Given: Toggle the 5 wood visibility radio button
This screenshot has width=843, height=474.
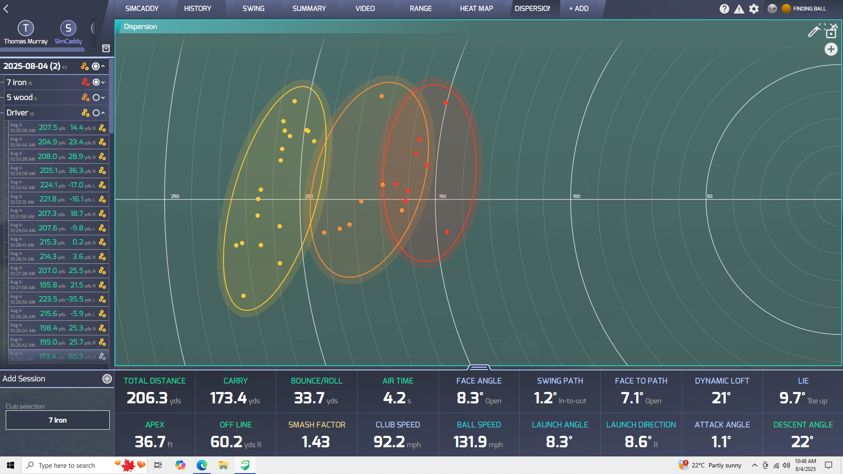Looking at the screenshot, I should pos(96,97).
